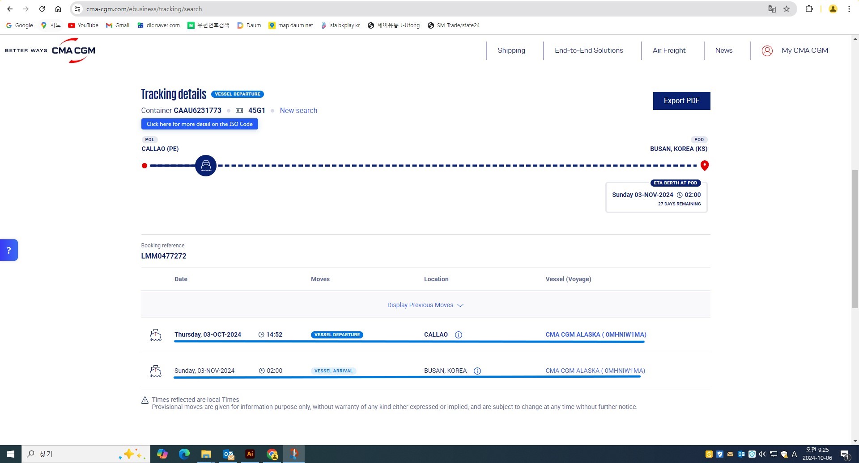859x463 pixels.
Task: Open the Gmail bookmark
Action: (118, 25)
